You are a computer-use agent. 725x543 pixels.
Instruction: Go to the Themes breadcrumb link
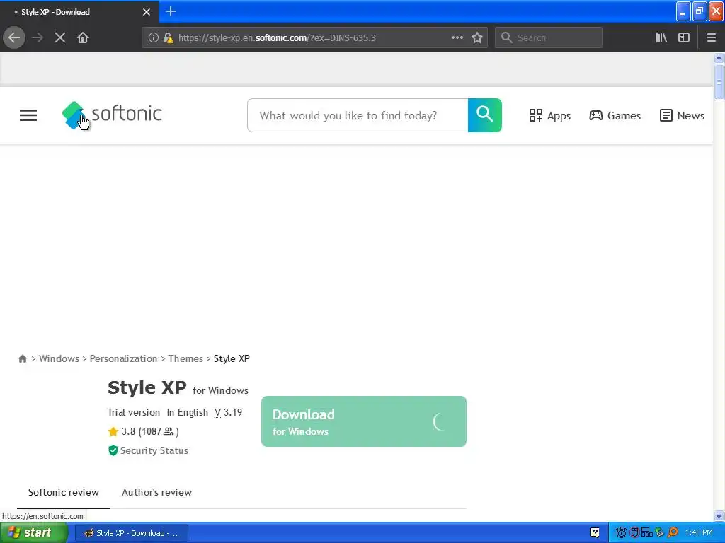tap(185, 358)
